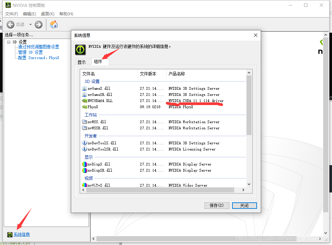Viewport: 332px width, 245px height.
Task: Select the nvGameSR.dll file icon
Action: [85, 95]
